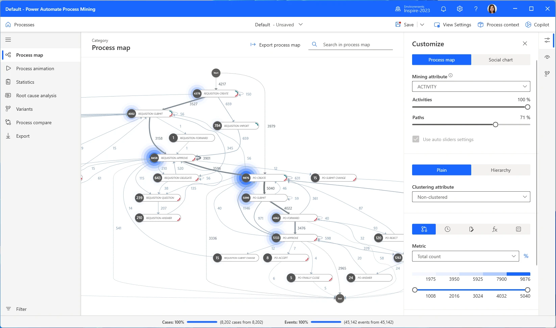This screenshot has height=328, width=556.
Task: Open the Process map sidebar entry
Action: coord(30,55)
